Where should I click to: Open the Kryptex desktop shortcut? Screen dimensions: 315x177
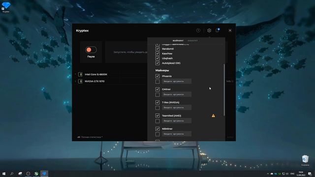click(6, 7)
